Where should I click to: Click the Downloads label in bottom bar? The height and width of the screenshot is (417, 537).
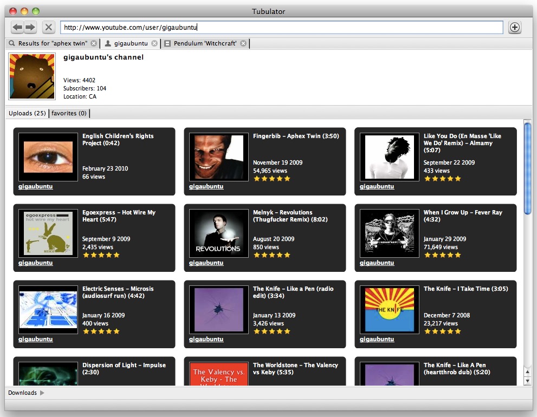pyautogui.click(x=22, y=393)
